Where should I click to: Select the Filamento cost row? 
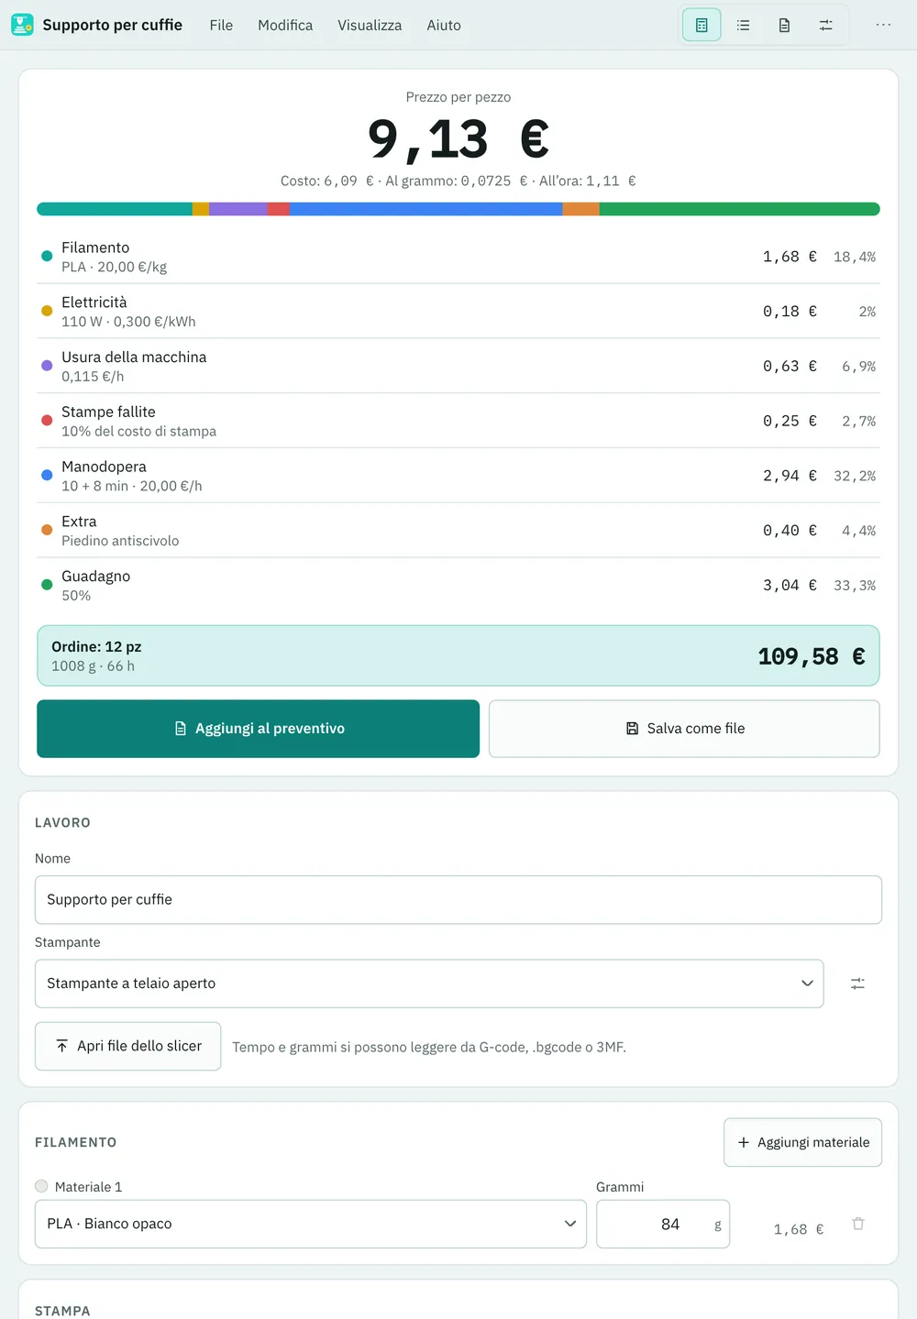[x=458, y=257]
